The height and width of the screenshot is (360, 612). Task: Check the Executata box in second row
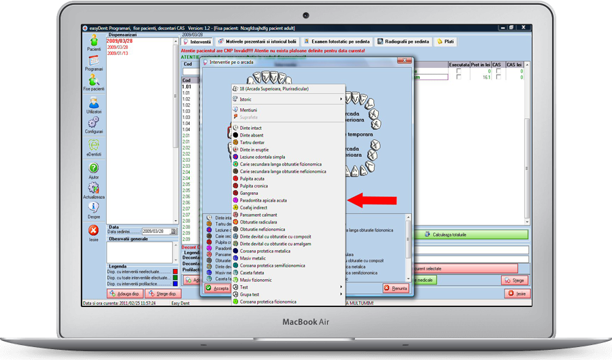[x=460, y=77]
